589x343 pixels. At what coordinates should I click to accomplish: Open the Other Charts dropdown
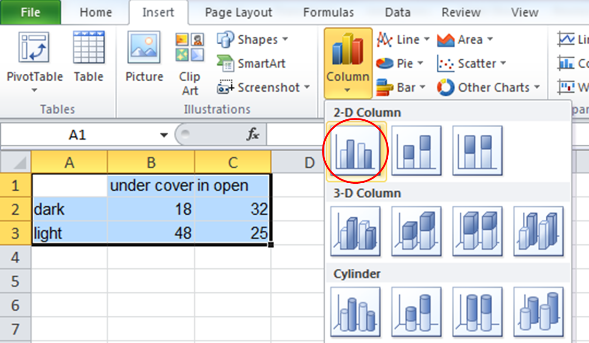[x=489, y=87]
